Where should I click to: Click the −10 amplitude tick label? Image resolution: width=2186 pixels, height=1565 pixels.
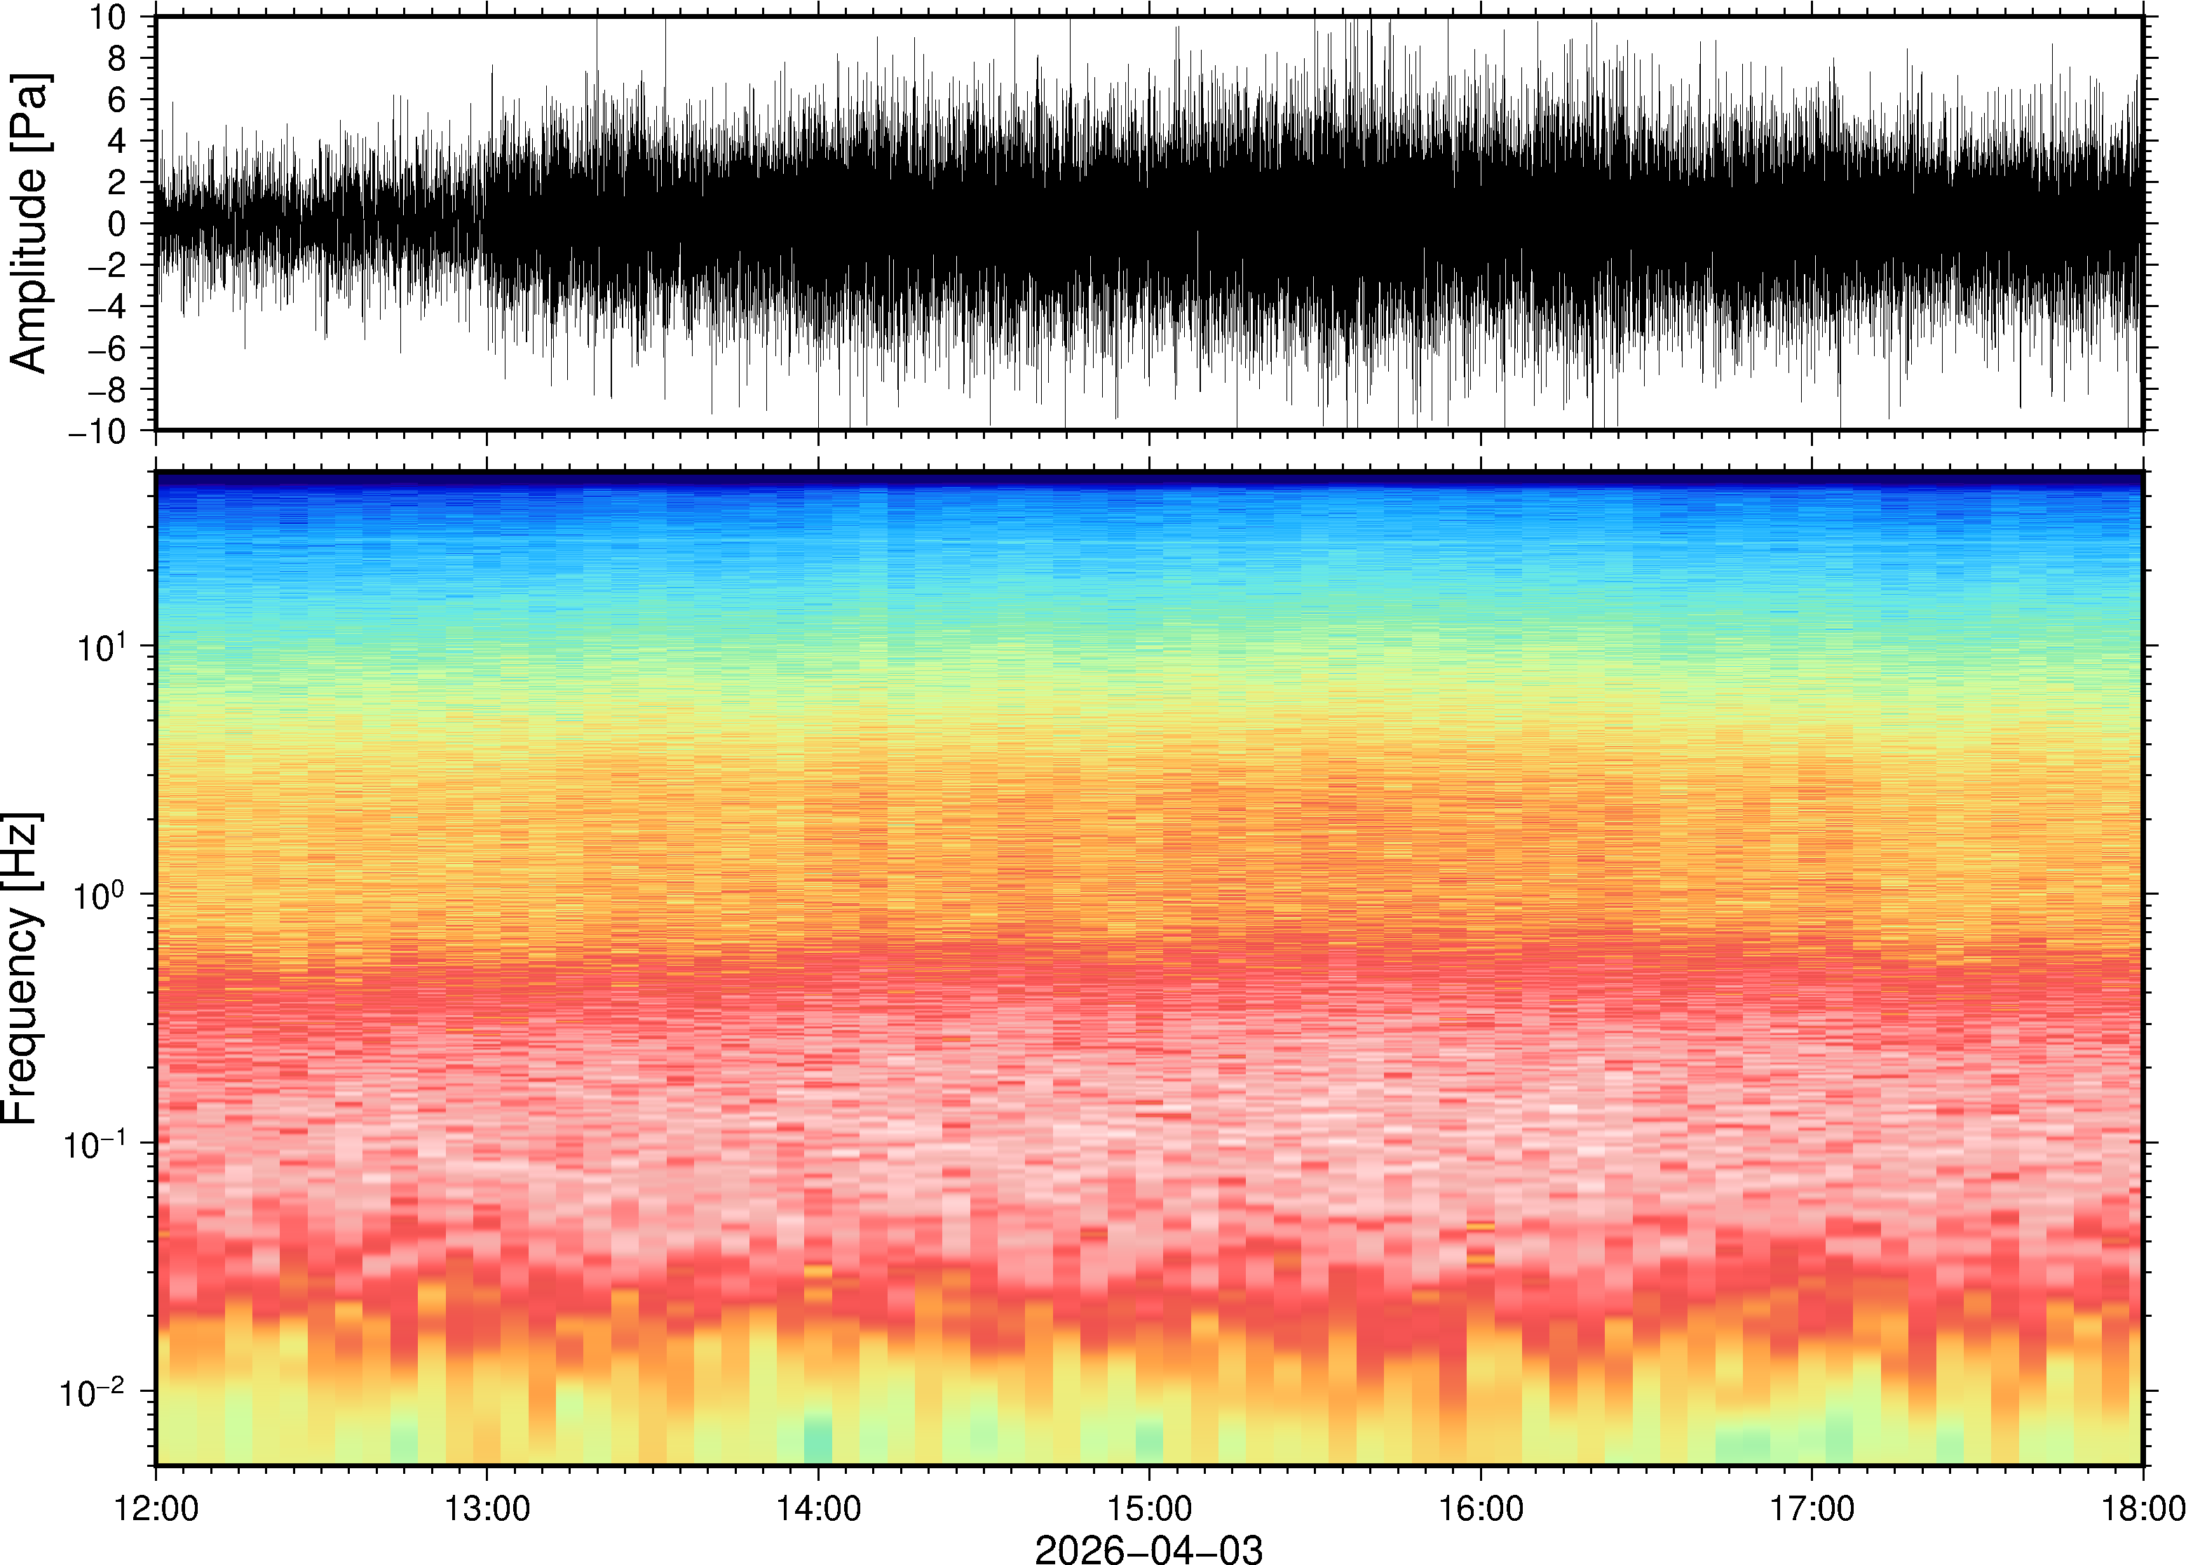(x=96, y=431)
